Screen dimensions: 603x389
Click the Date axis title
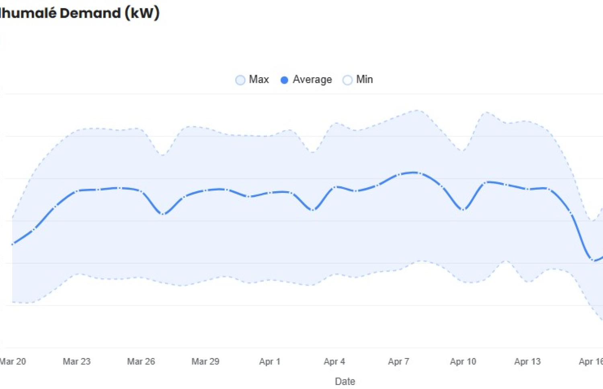click(x=345, y=381)
